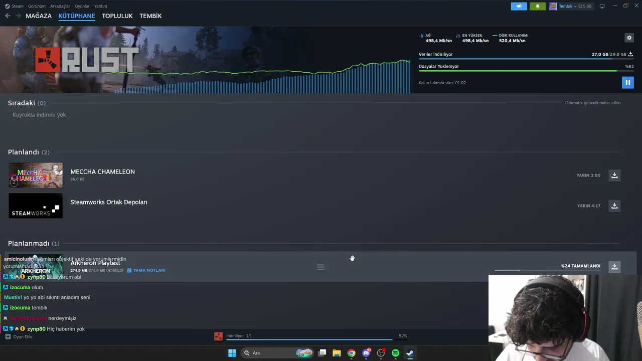Open the Arkadaşlar menu
Image resolution: width=642 pixels, height=361 pixels.
pyautogui.click(x=60, y=6)
